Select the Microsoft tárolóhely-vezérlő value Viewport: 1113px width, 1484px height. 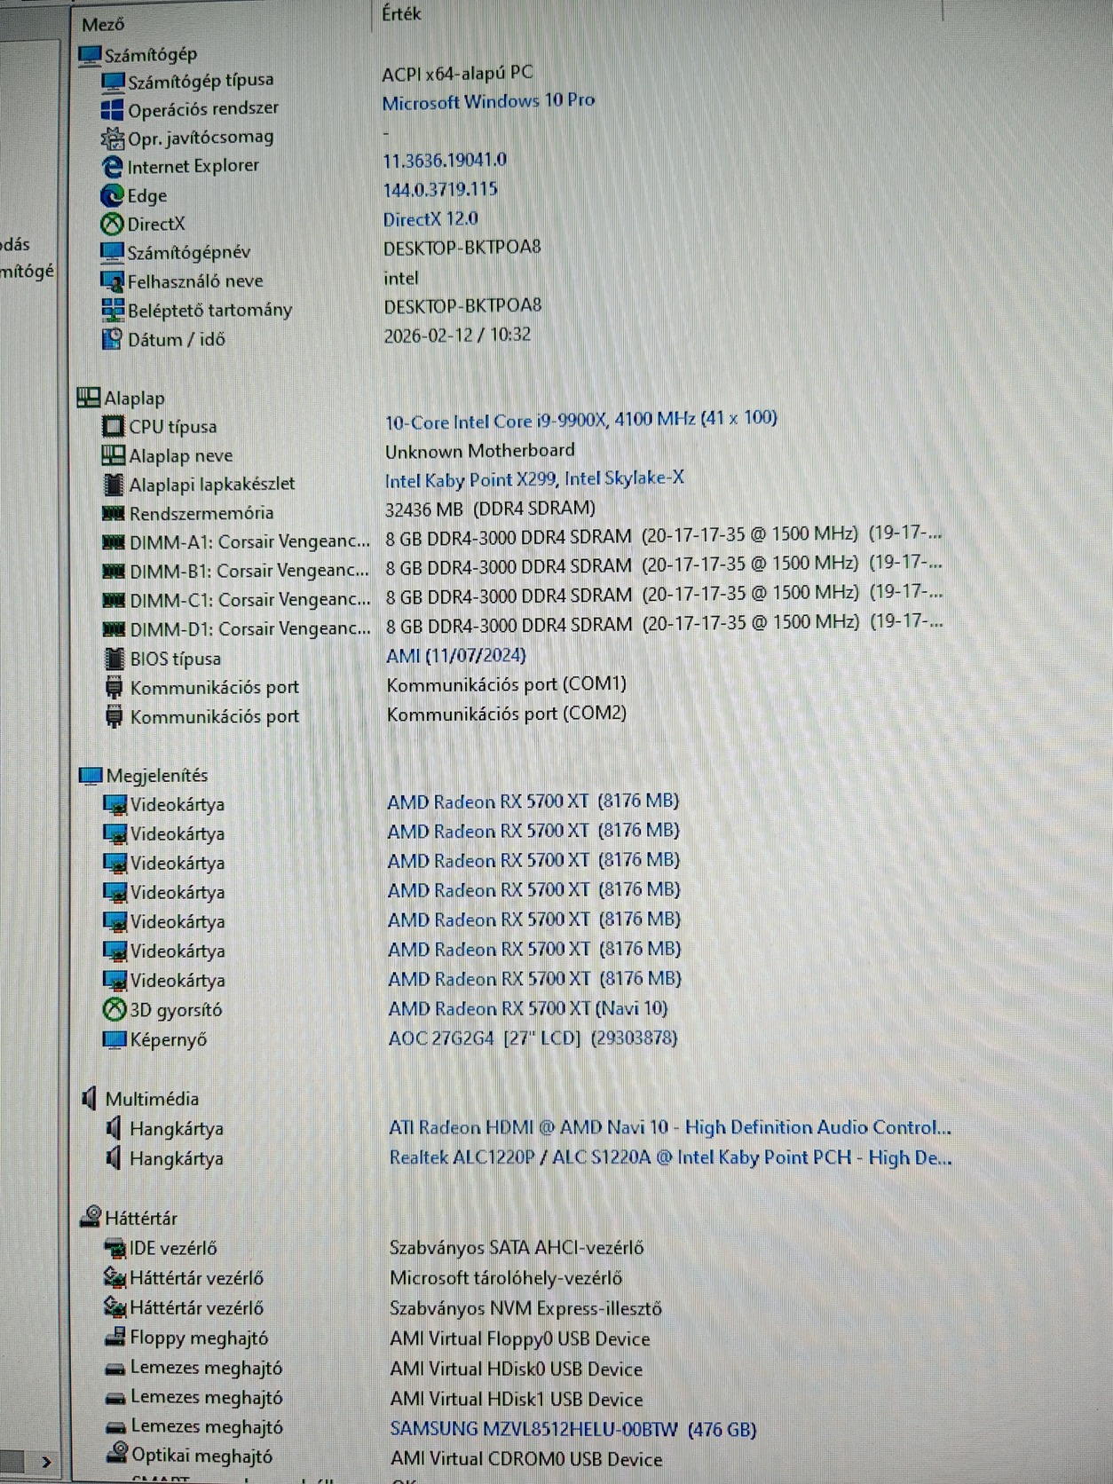506,1277
